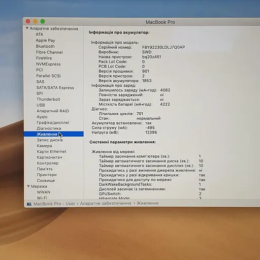260x260 pixels.
Task: Click cycle count value 701
Action: 140,114
